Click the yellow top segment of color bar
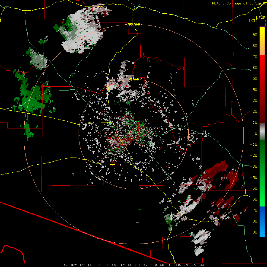The height and width of the screenshot is (267, 267). [x=262, y=41]
